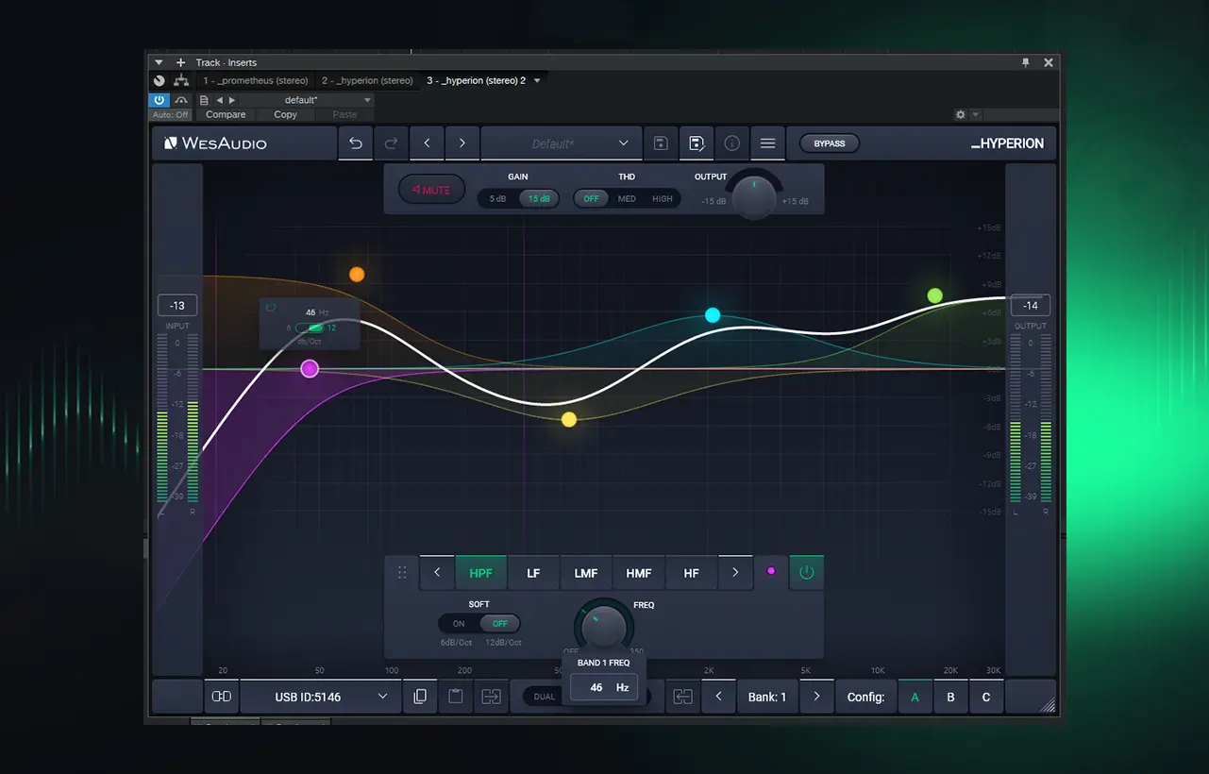Open the hamburger menu in Hyperion header

[767, 143]
